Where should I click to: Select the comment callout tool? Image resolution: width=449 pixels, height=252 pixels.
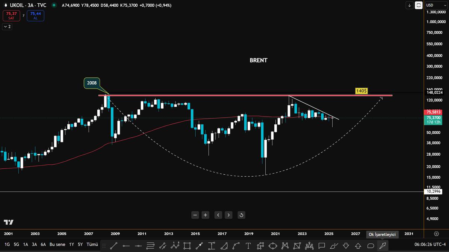click(x=322, y=246)
